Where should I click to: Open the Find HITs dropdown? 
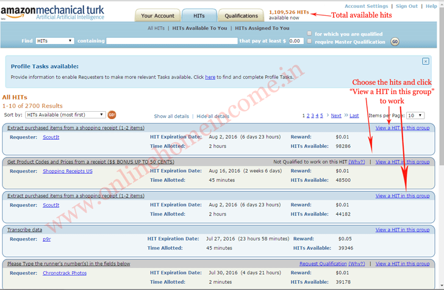point(55,41)
